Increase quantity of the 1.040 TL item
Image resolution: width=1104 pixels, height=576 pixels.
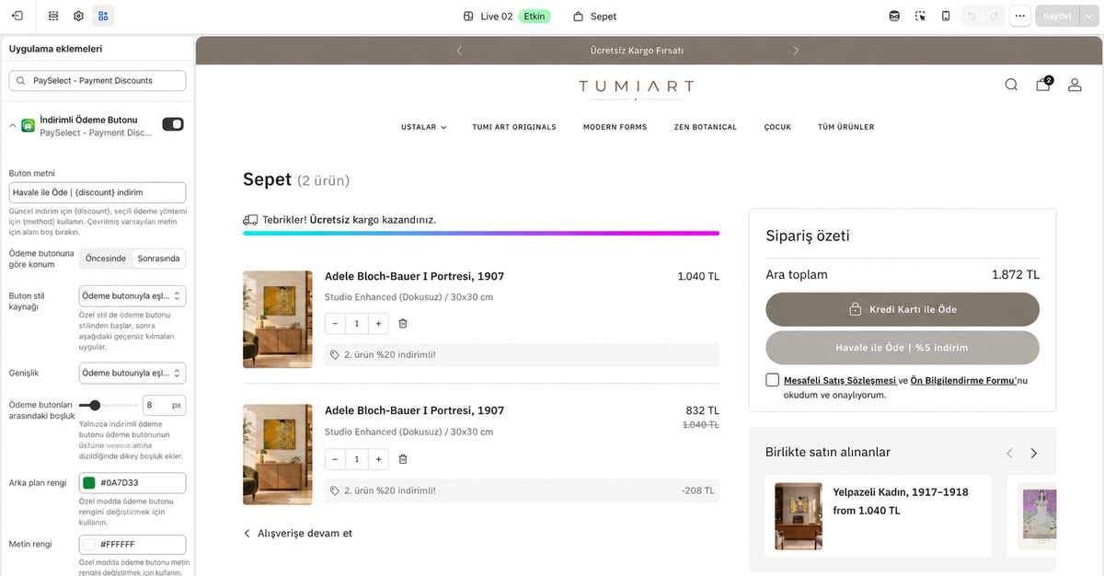coord(378,324)
